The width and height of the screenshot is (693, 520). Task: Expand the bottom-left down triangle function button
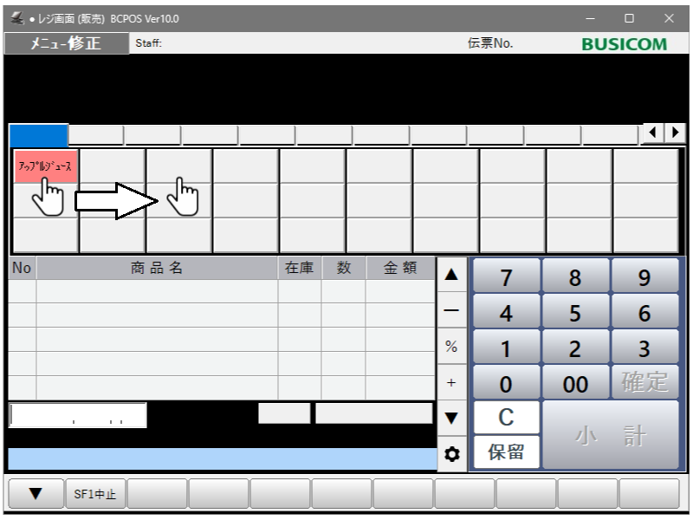point(36,494)
